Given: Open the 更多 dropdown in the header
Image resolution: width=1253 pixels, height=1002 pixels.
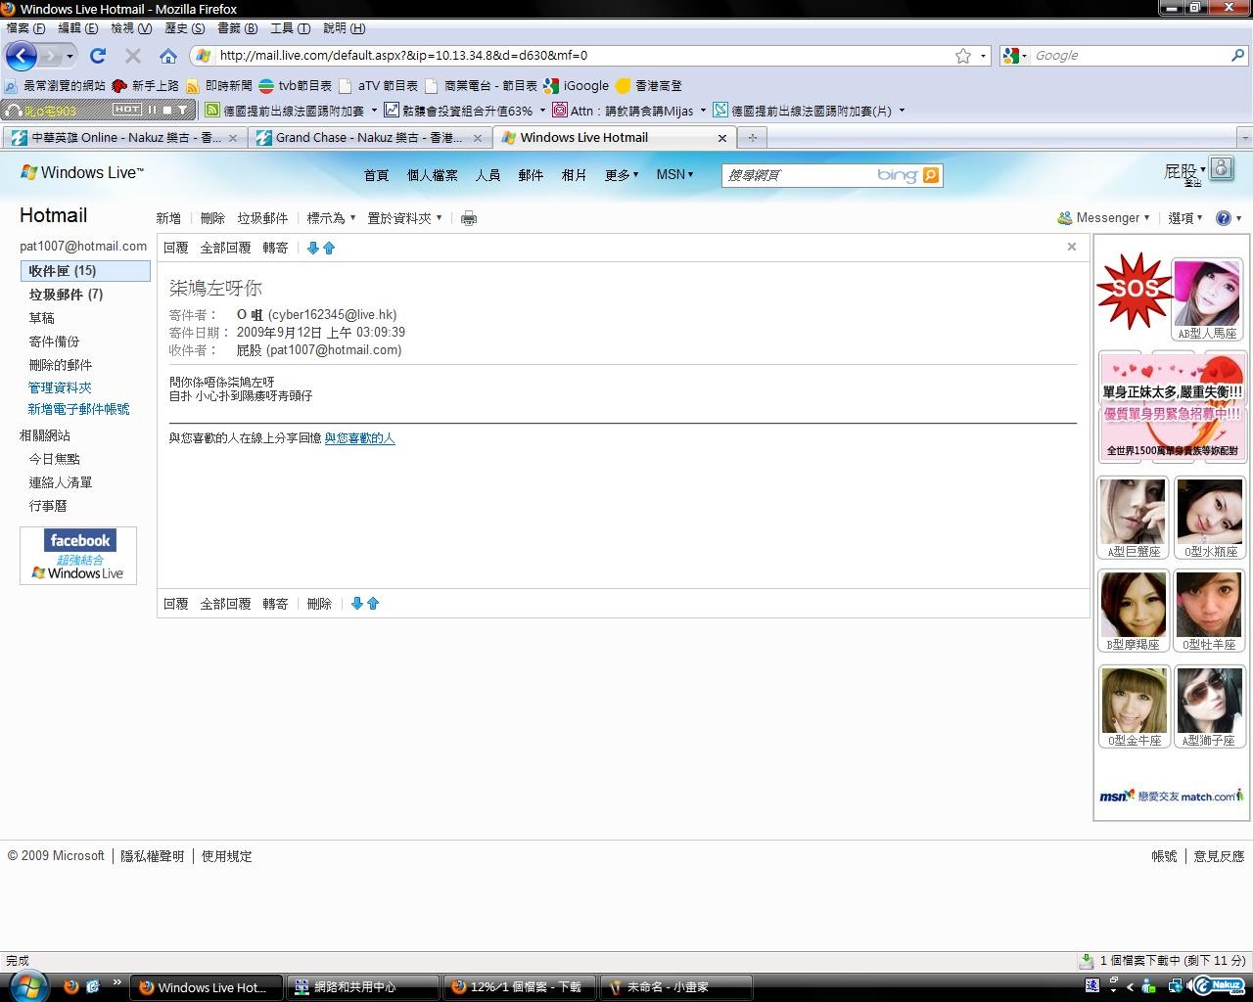Looking at the screenshot, I should tap(622, 175).
